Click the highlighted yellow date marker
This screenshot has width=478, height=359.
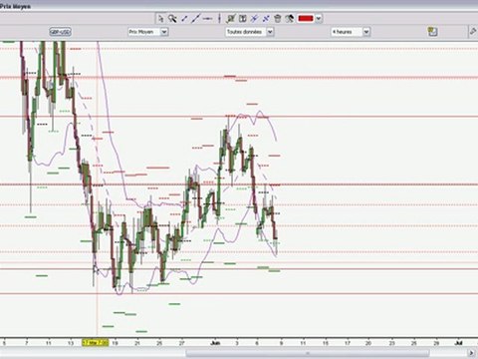[x=96, y=343]
